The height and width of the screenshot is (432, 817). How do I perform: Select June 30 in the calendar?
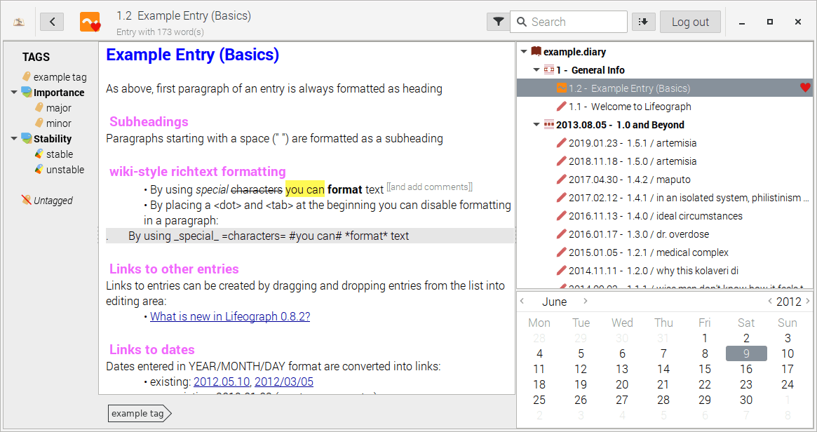tap(746, 400)
